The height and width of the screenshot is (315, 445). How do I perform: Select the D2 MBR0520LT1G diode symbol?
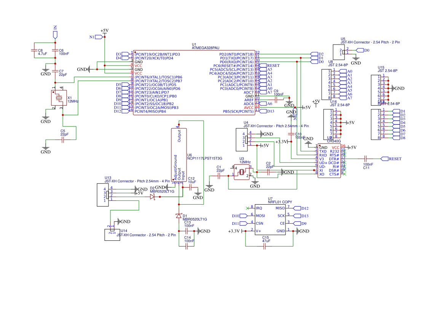(153, 197)
